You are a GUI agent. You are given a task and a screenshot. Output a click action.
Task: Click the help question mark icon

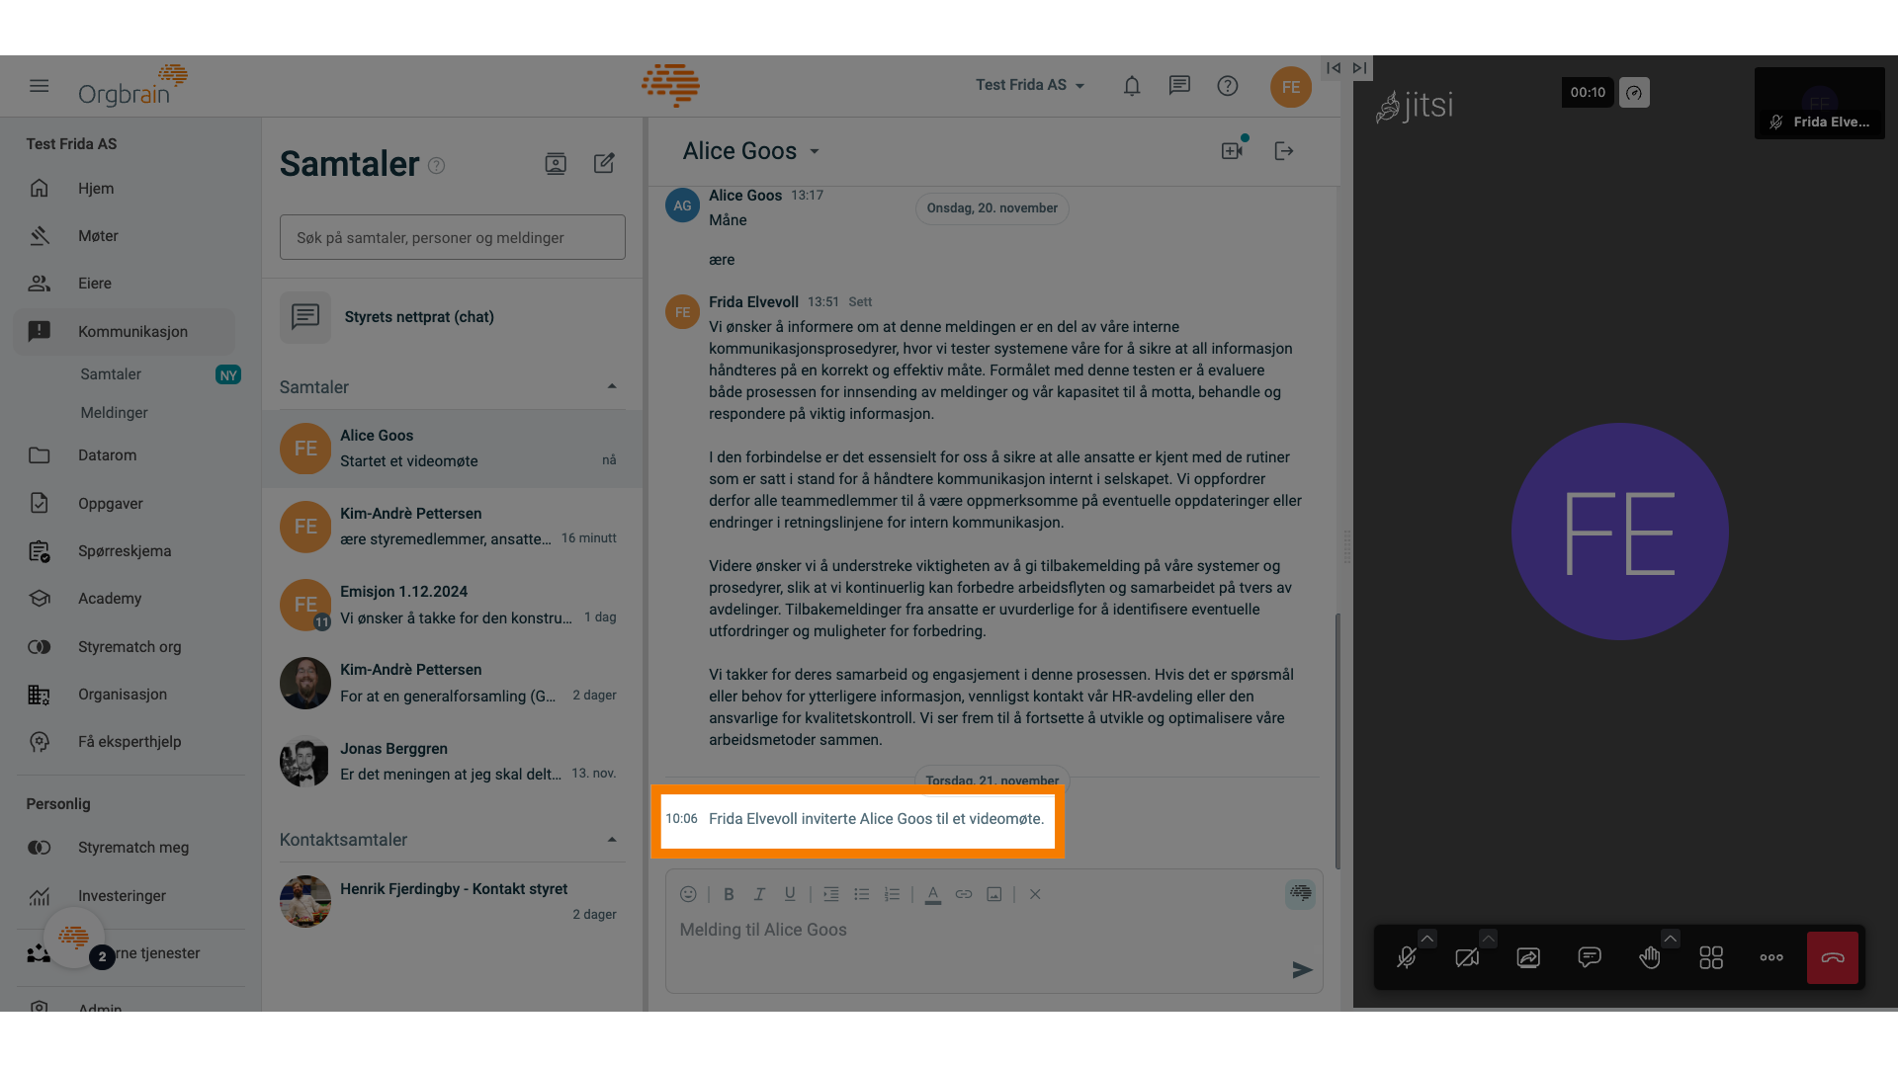click(1227, 86)
